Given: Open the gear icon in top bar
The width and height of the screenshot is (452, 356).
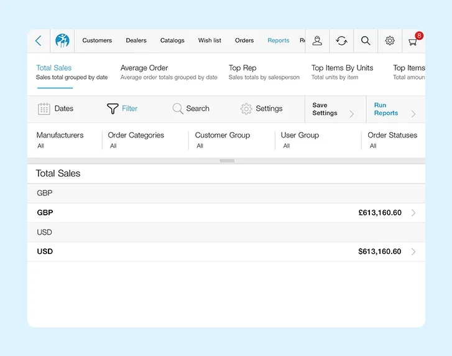Looking at the screenshot, I should tap(390, 40).
